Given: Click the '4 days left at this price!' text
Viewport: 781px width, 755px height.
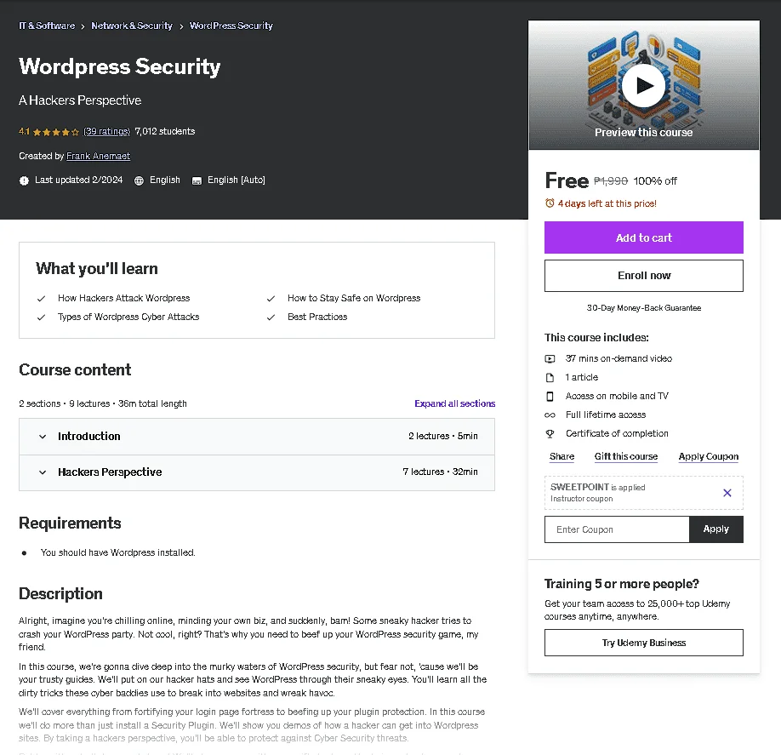Looking at the screenshot, I should 607,203.
